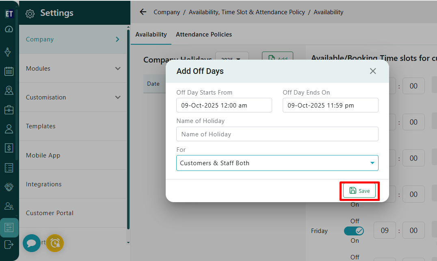Open the blue chat bubble widget
The height and width of the screenshot is (261, 437).
[x=32, y=243]
